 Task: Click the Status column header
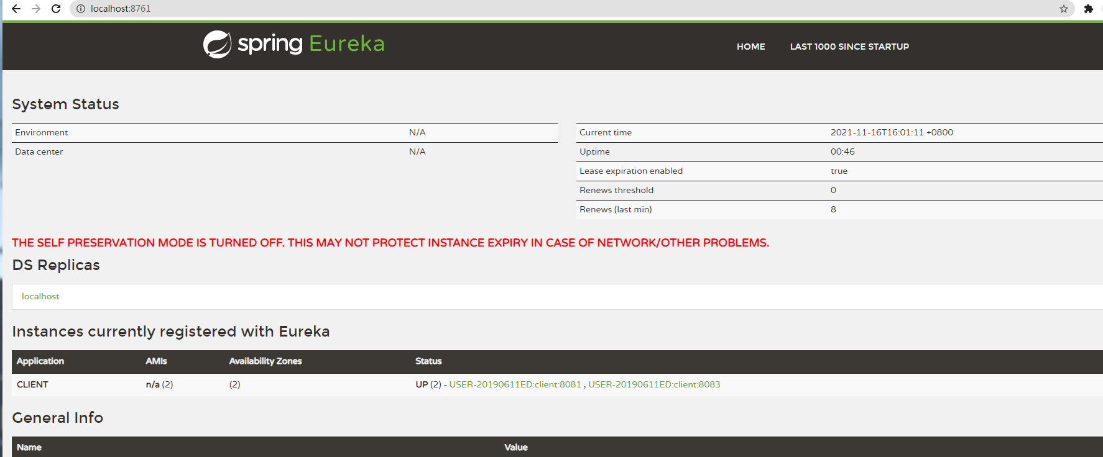tap(428, 361)
